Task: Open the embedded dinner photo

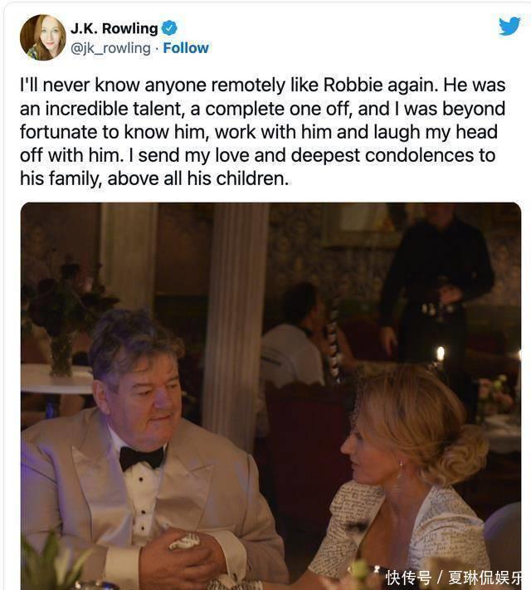Action: coord(270,390)
